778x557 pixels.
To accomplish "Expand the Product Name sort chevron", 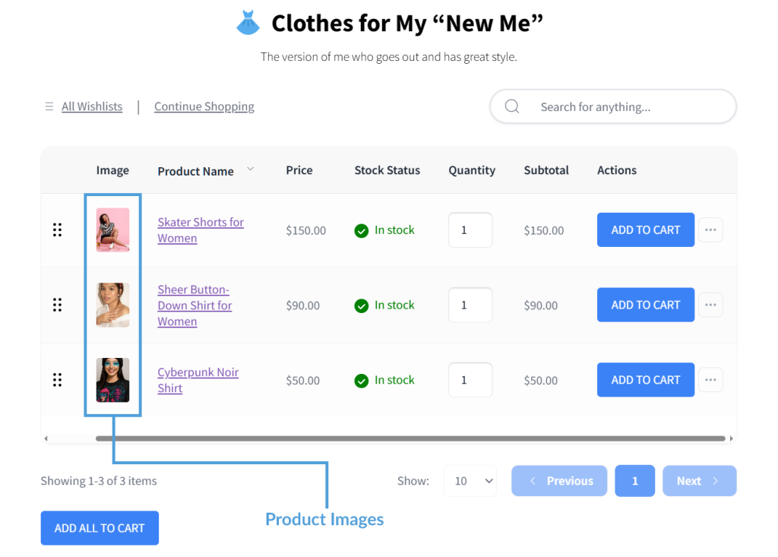I will [x=251, y=170].
